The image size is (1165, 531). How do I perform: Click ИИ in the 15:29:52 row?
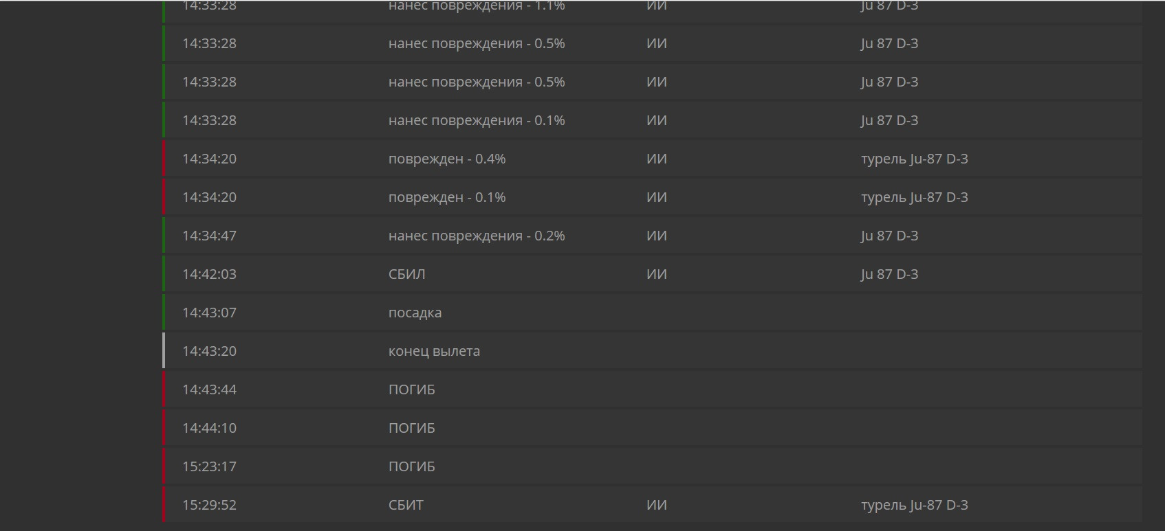pyautogui.click(x=656, y=505)
